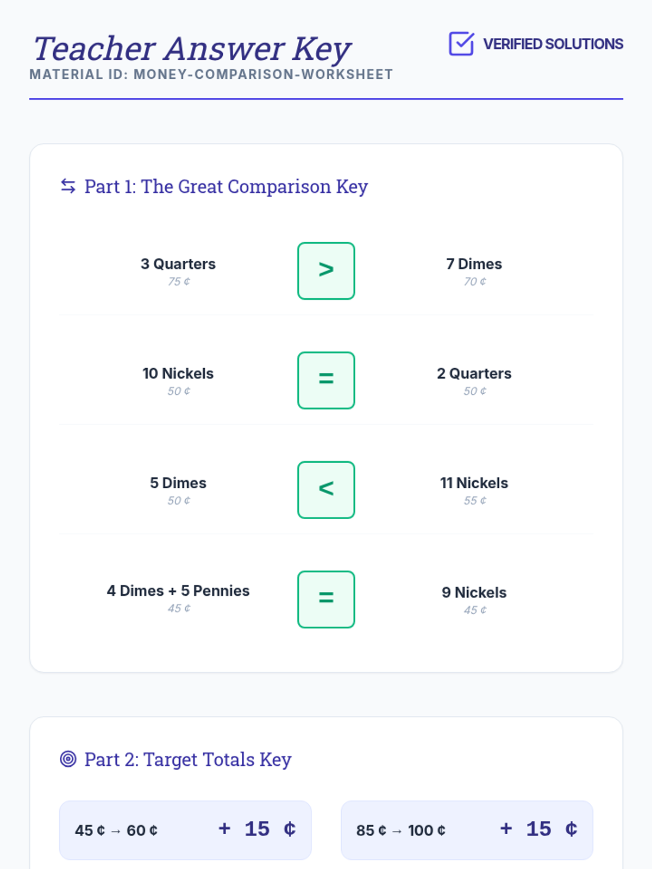The image size is (652, 869).
Task: Select the Part 2 Target Totals Key heading
Action: [188, 759]
